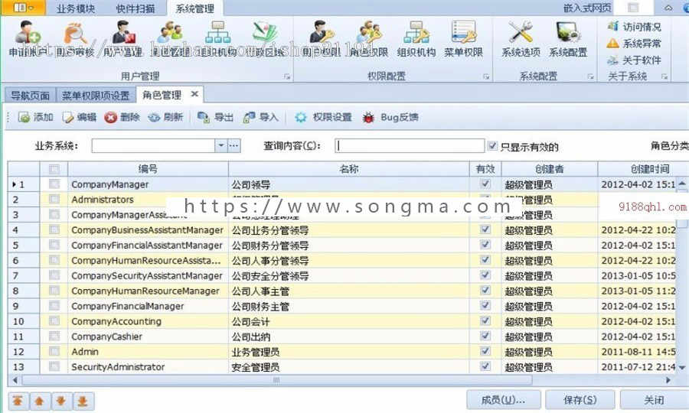
Task: Expand the 业务系统 dropdown arrow
Action: pyautogui.click(x=220, y=145)
